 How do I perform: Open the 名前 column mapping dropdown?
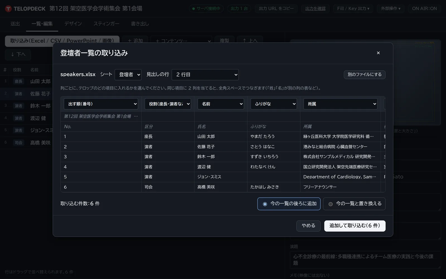[x=221, y=104]
